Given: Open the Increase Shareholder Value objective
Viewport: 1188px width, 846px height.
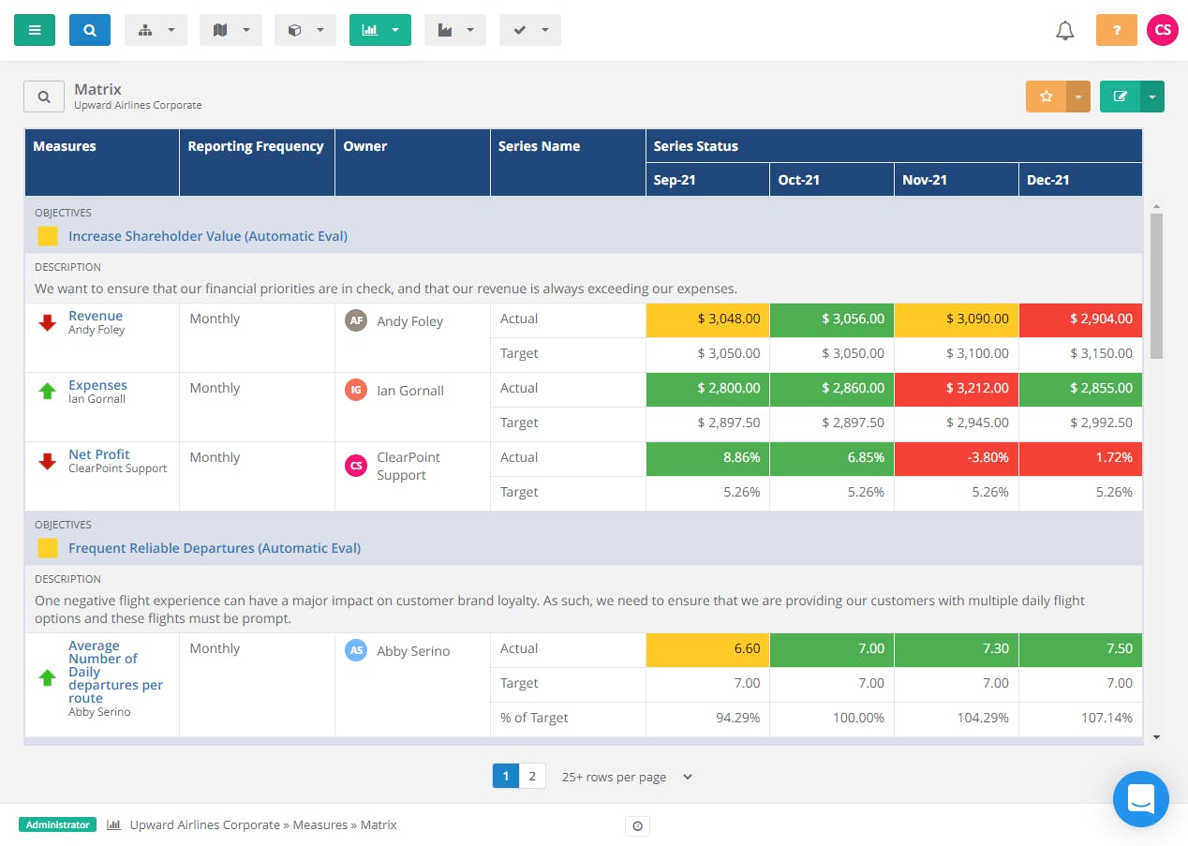Looking at the screenshot, I should [x=207, y=235].
